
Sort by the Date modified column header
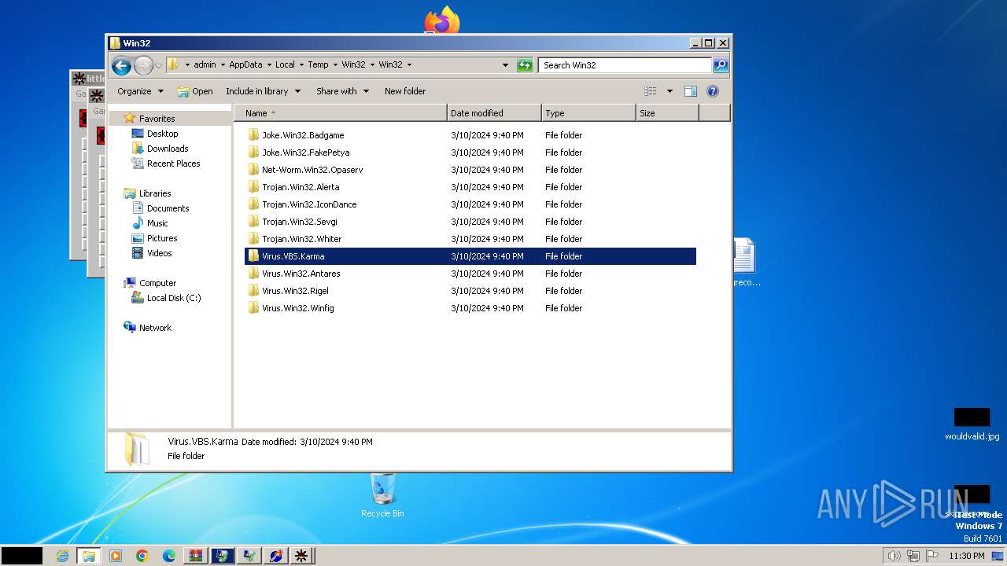pos(494,113)
